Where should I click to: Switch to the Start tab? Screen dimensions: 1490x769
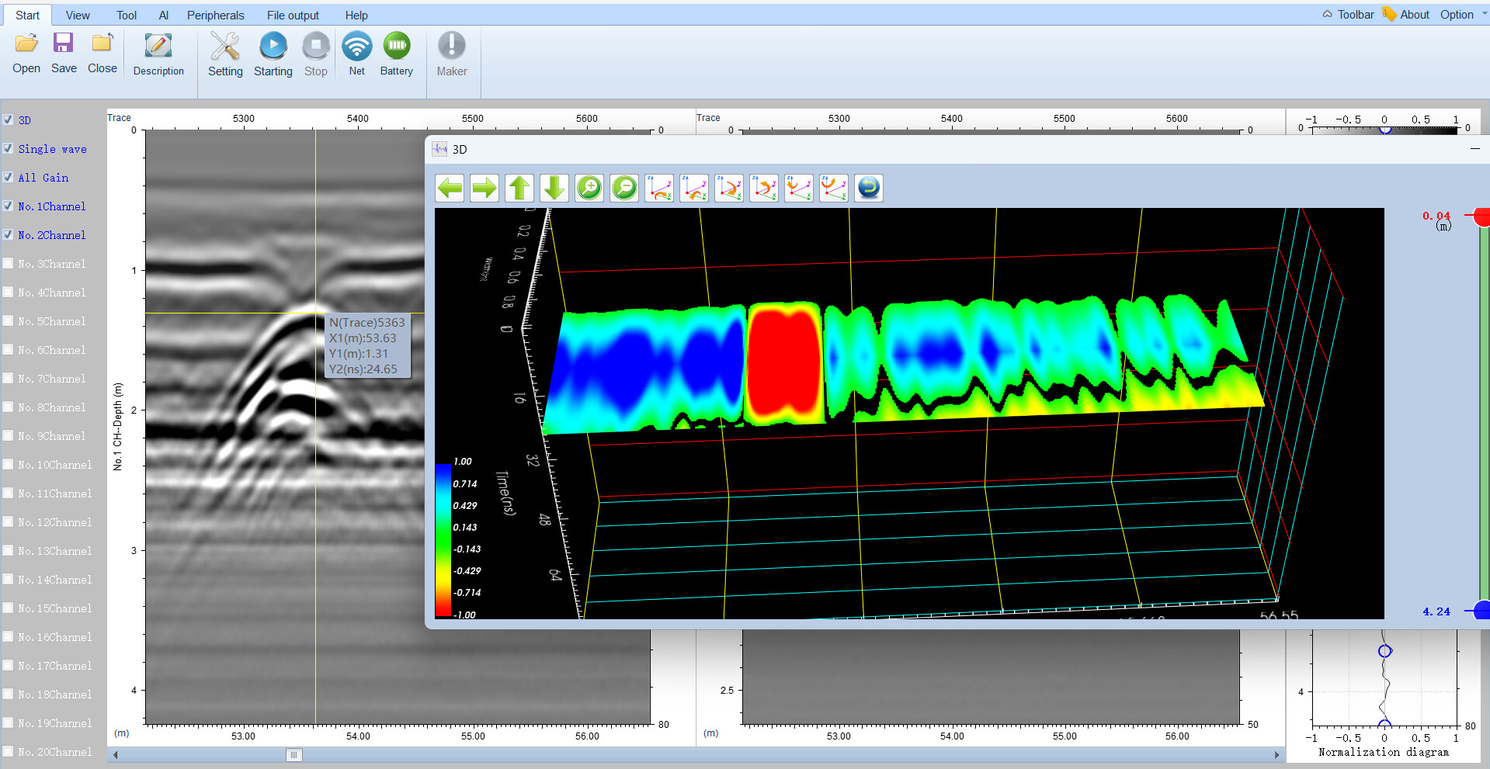click(27, 15)
